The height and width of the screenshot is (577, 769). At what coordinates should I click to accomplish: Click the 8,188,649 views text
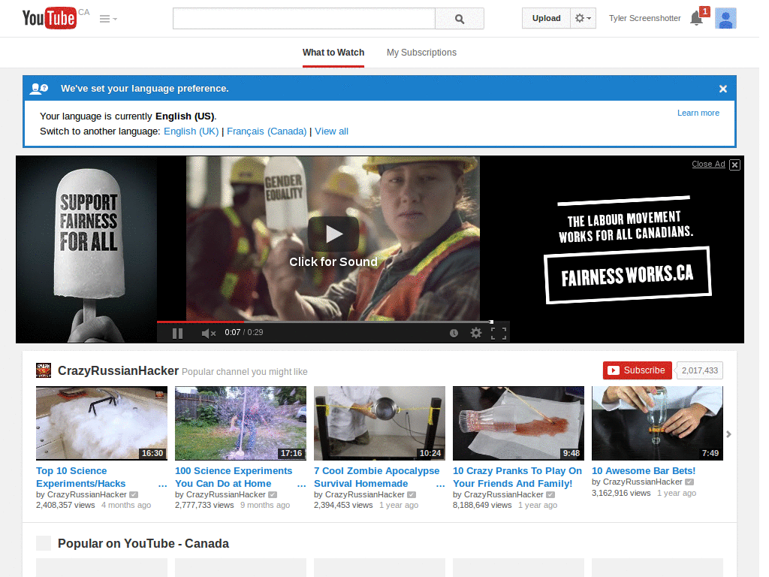tap(482, 506)
